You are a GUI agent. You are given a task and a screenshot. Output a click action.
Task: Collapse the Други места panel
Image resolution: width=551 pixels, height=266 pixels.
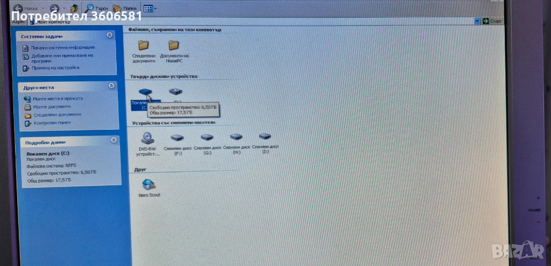(x=111, y=86)
